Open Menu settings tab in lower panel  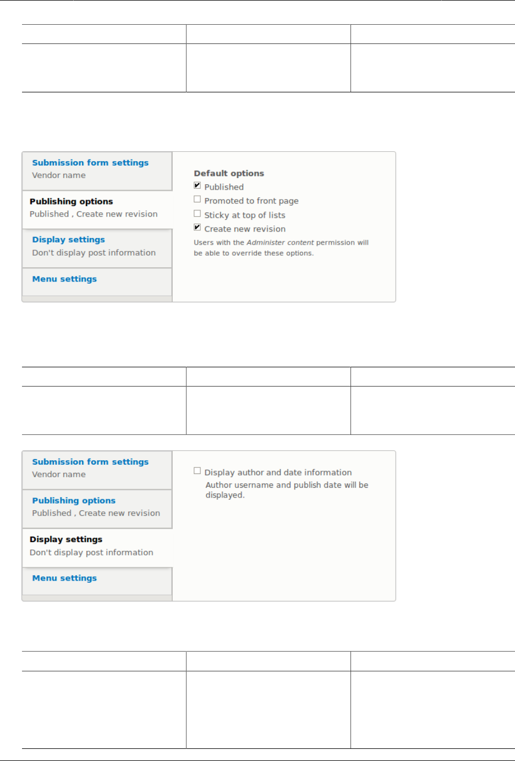[x=64, y=578]
